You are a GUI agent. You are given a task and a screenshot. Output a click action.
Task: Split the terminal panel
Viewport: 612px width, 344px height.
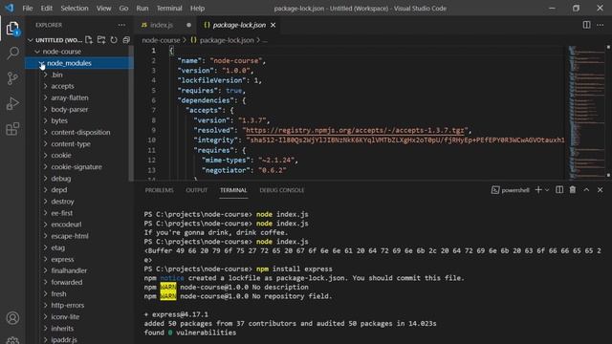click(x=559, y=190)
